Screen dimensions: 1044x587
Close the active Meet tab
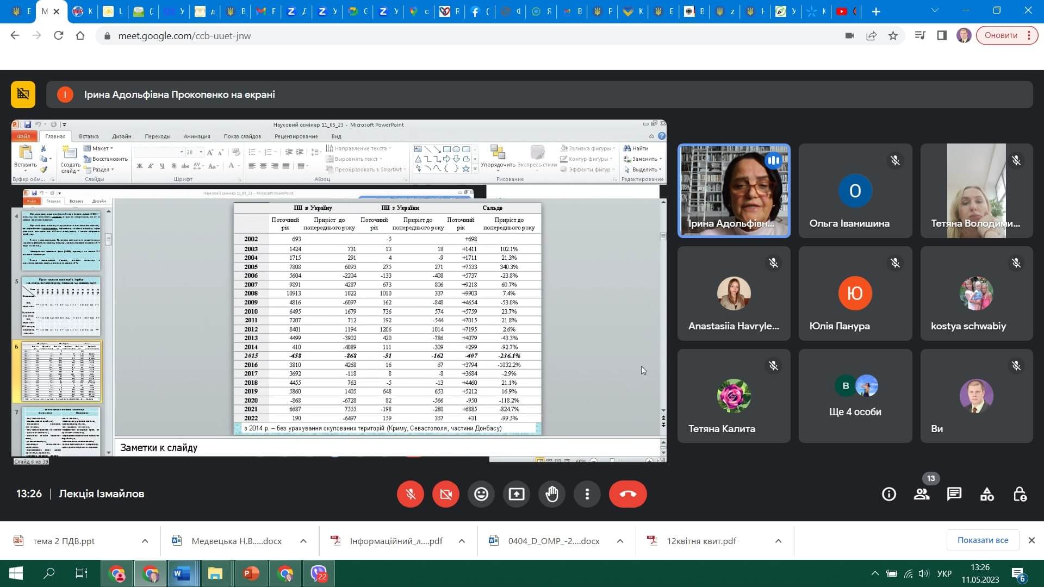[57, 11]
